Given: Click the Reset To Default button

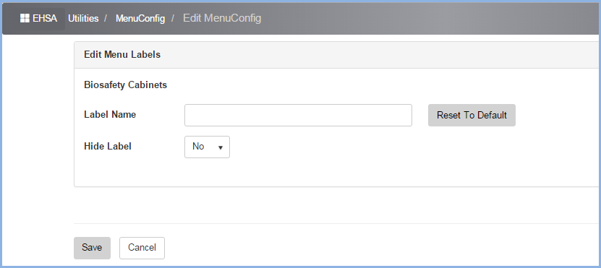Looking at the screenshot, I should [472, 115].
